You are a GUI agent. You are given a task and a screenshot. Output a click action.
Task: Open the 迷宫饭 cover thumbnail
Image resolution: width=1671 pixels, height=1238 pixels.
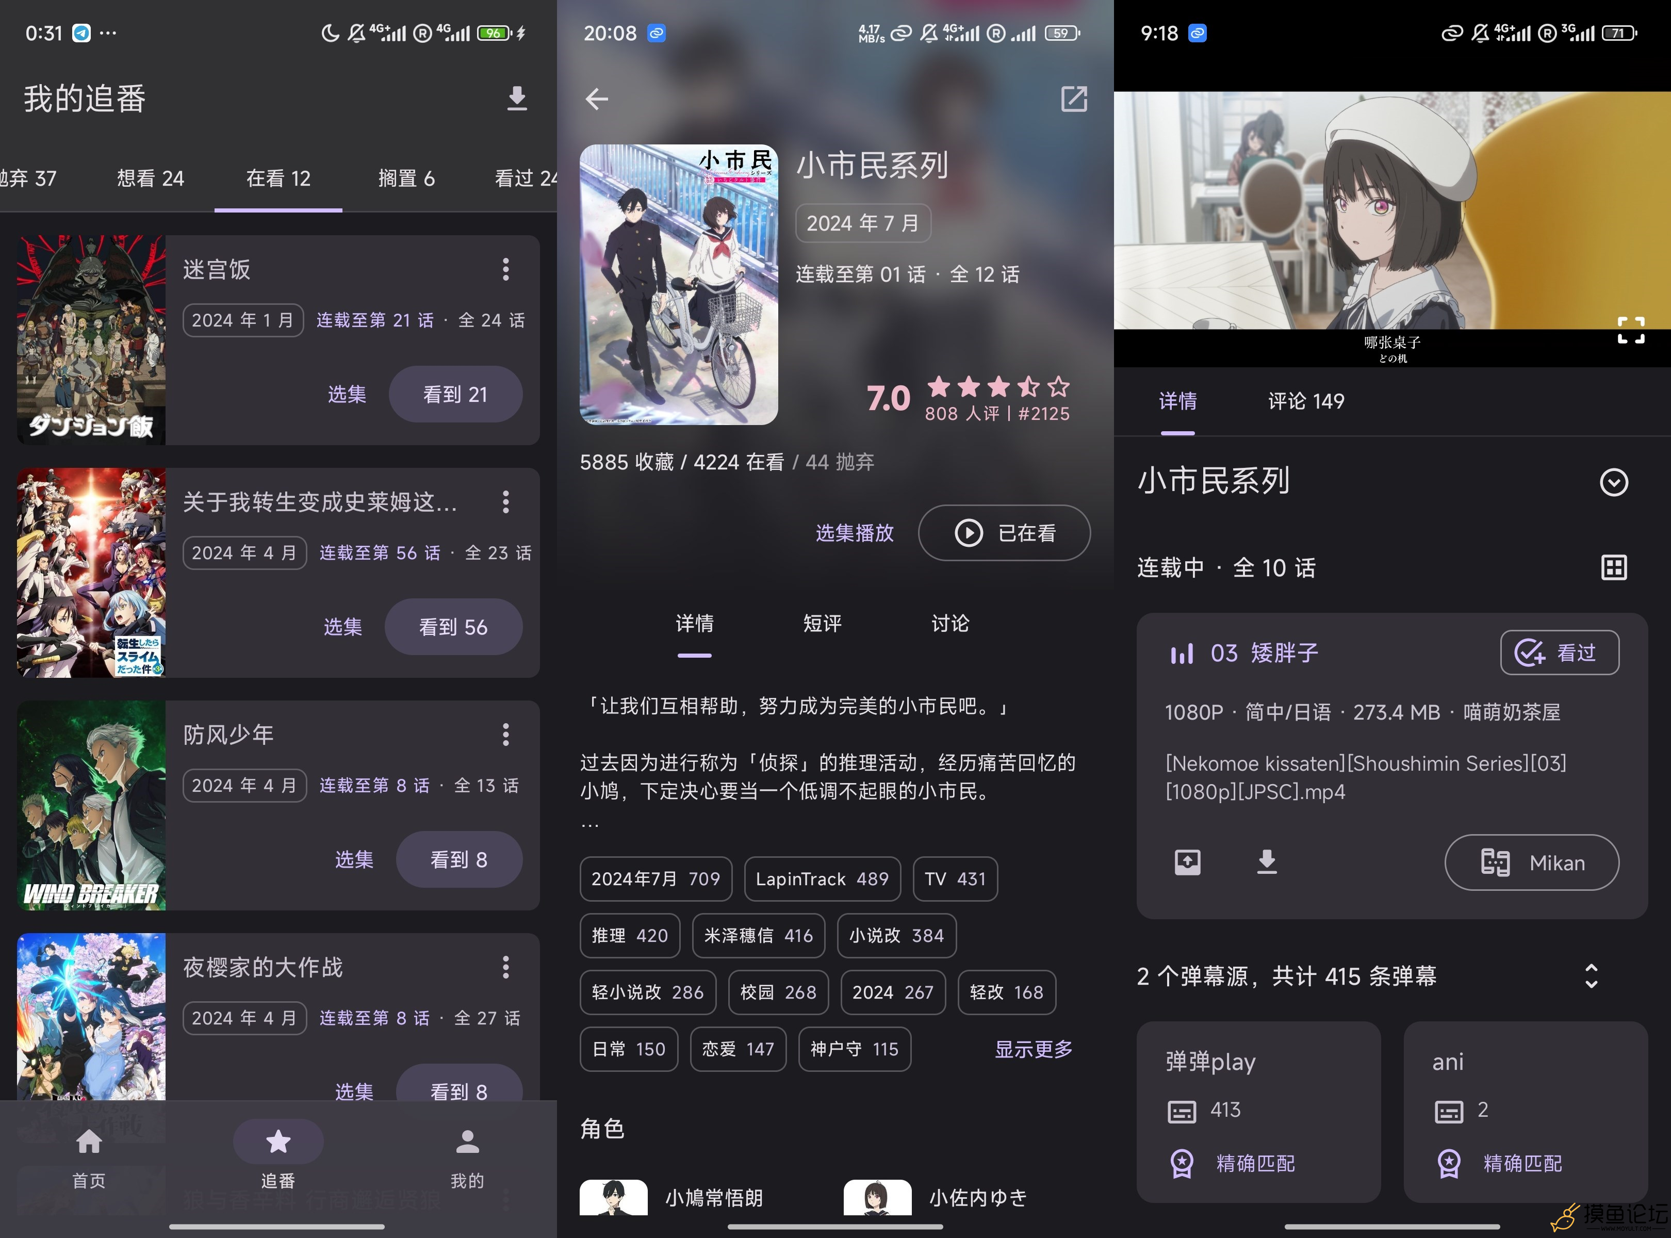91,339
